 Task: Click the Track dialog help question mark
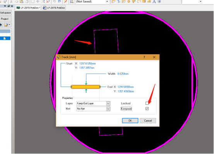144,57
